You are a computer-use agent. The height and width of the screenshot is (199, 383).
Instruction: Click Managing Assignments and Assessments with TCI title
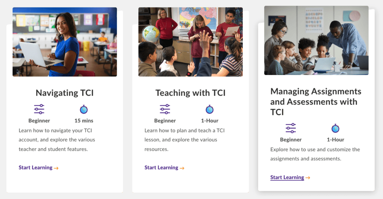[x=316, y=102]
